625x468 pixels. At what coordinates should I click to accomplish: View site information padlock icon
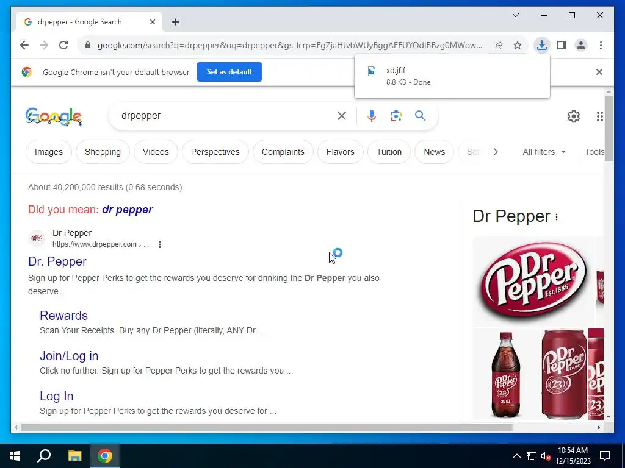[x=88, y=45]
